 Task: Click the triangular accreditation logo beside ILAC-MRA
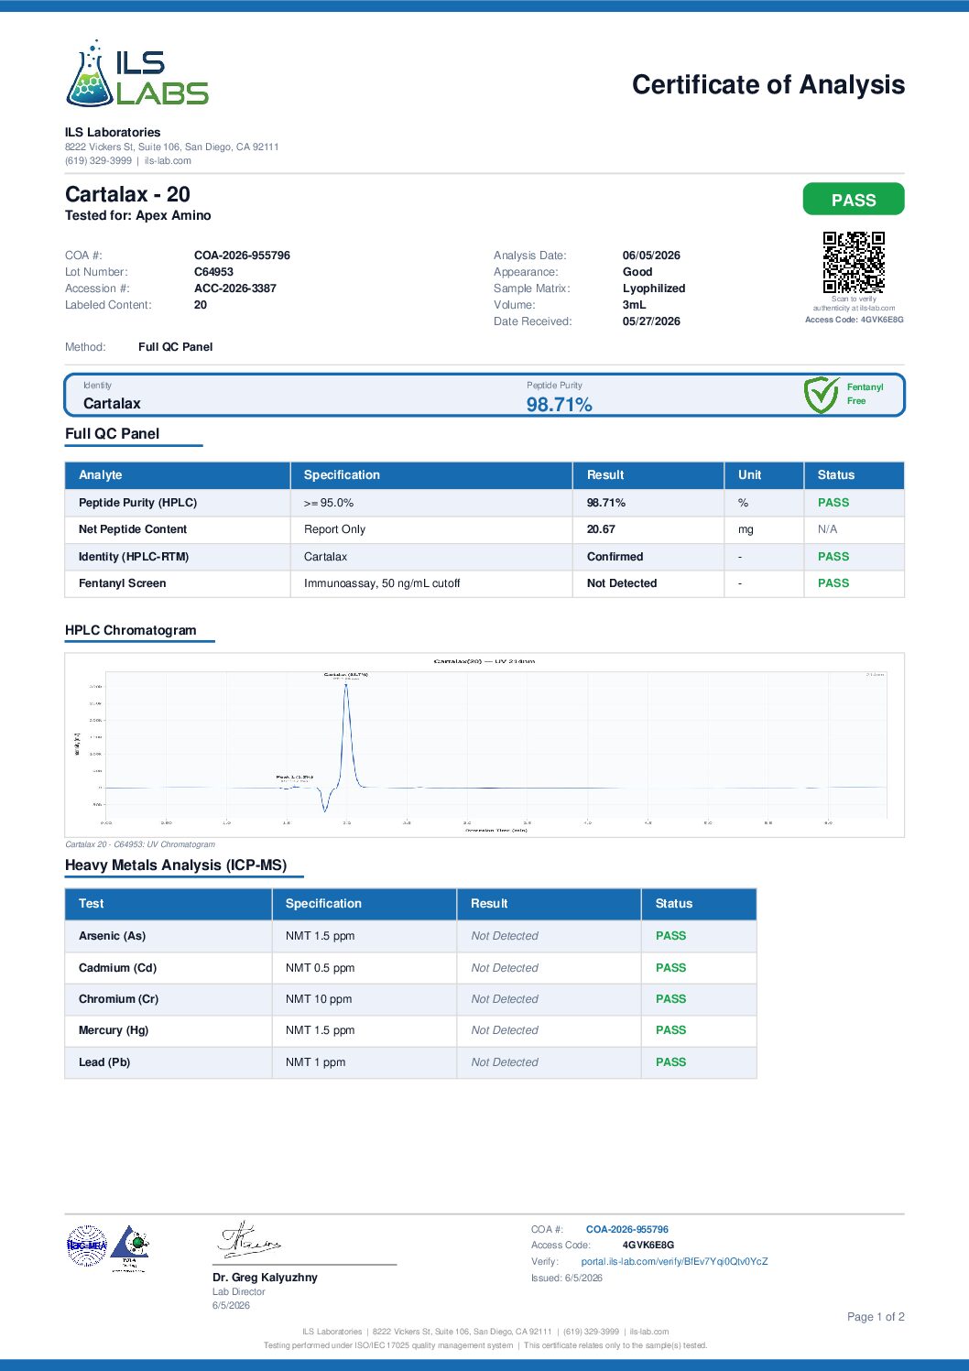tap(129, 1247)
